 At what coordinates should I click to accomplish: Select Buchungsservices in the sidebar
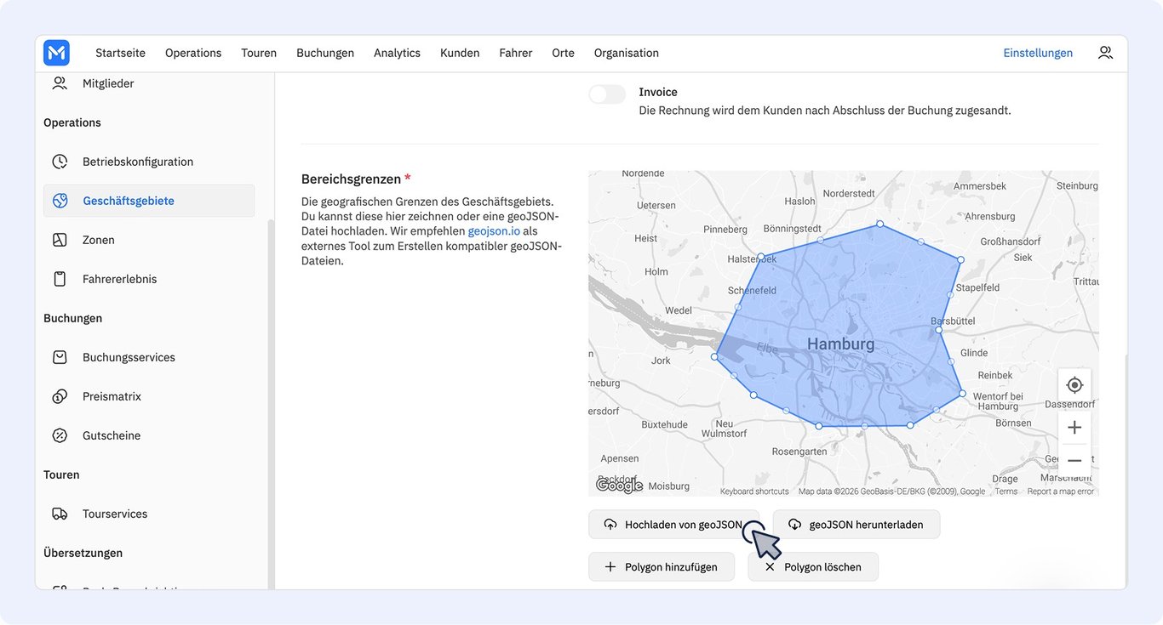[x=149, y=357]
